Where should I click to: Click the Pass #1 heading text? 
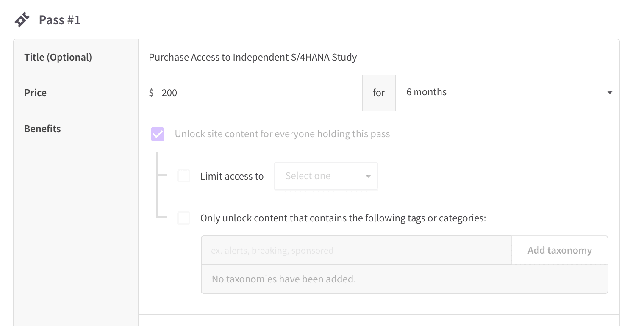(59, 20)
